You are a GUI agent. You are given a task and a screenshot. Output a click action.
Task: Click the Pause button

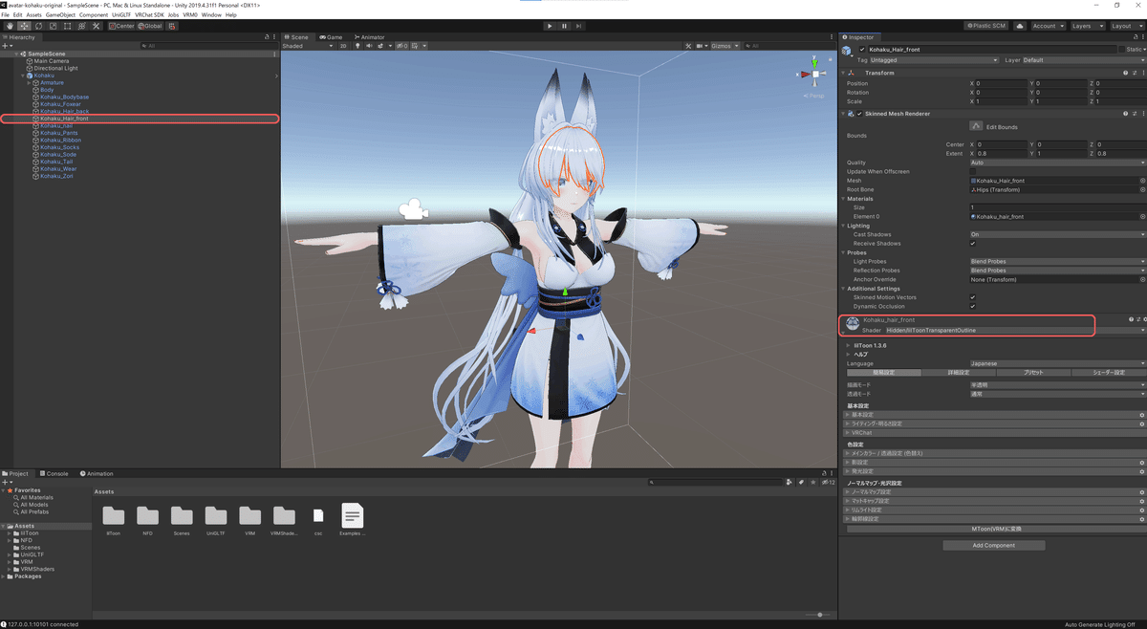[564, 26]
